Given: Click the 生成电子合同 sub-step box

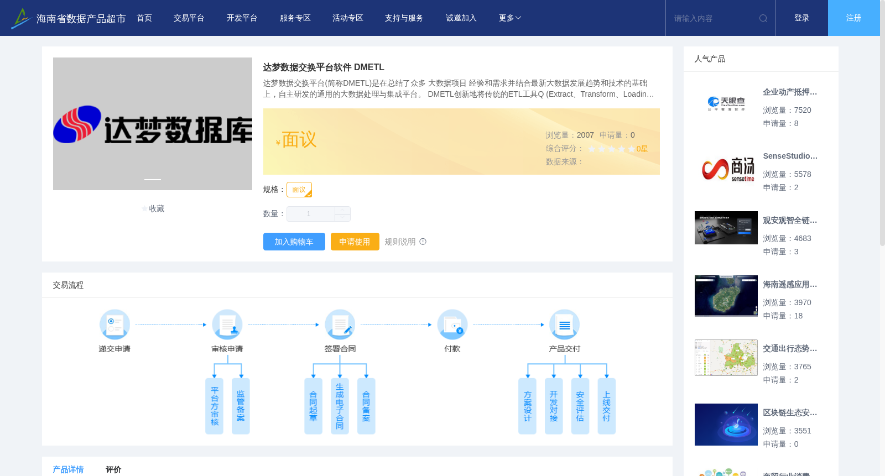Looking at the screenshot, I should pyautogui.click(x=340, y=406).
